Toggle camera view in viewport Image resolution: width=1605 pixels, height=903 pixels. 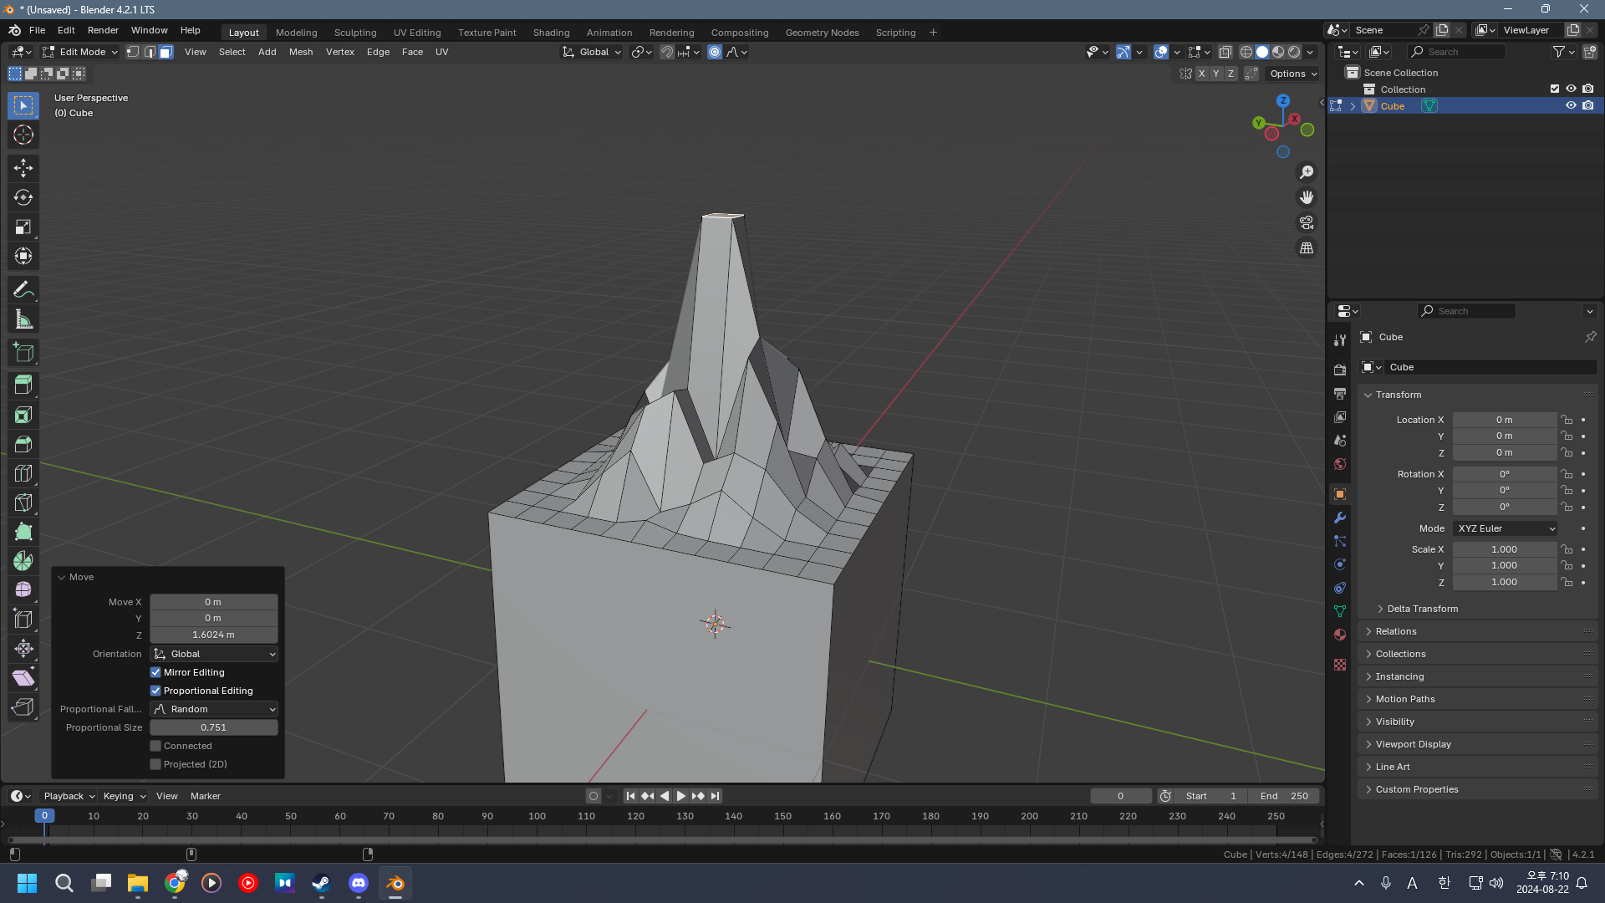[1306, 222]
